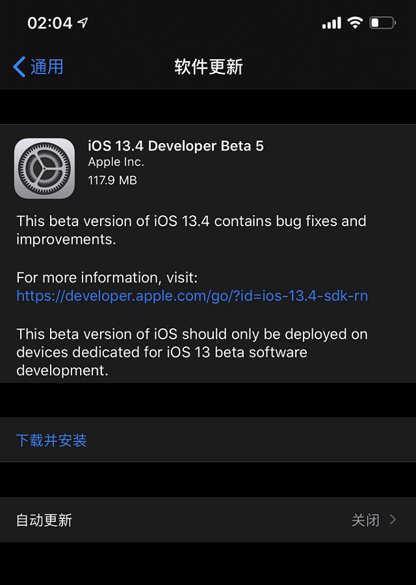
Task: Tap the 117.9 MB size label area
Action: [x=112, y=180]
